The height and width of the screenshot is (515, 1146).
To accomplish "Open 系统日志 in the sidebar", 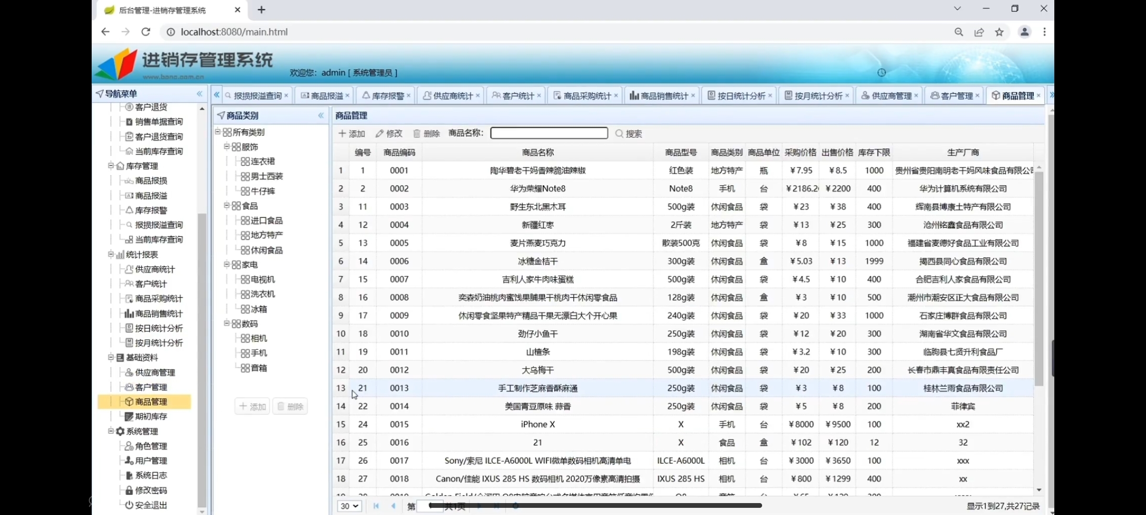I will coord(146,475).
